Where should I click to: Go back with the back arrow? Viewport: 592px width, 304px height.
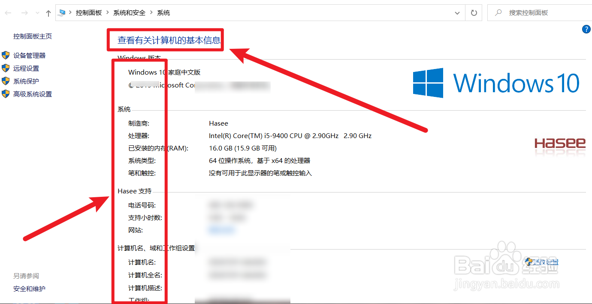[x=8, y=13]
